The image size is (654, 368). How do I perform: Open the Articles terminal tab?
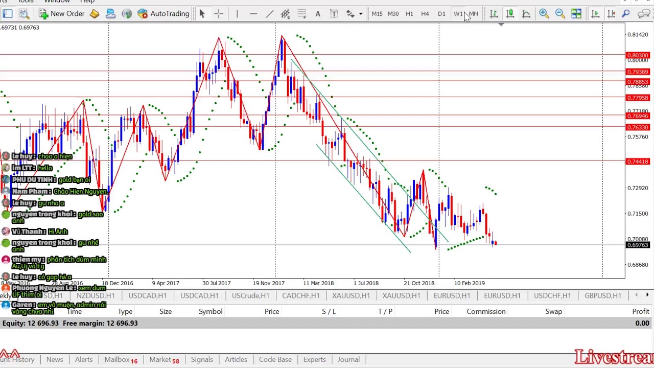pyautogui.click(x=236, y=359)
